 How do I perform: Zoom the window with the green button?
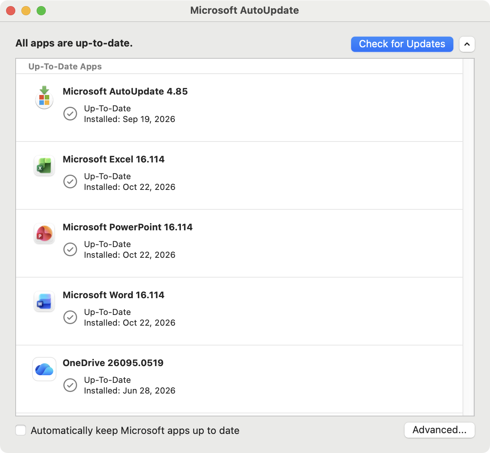point(41,11)
